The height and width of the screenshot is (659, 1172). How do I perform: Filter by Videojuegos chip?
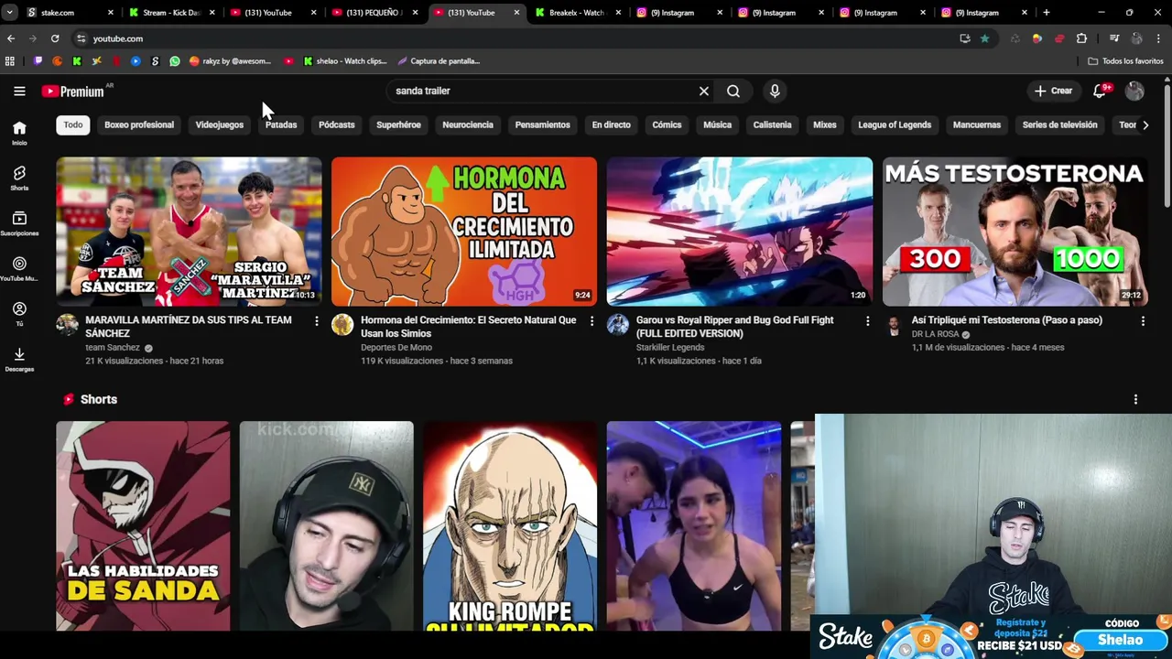[220, 124]
